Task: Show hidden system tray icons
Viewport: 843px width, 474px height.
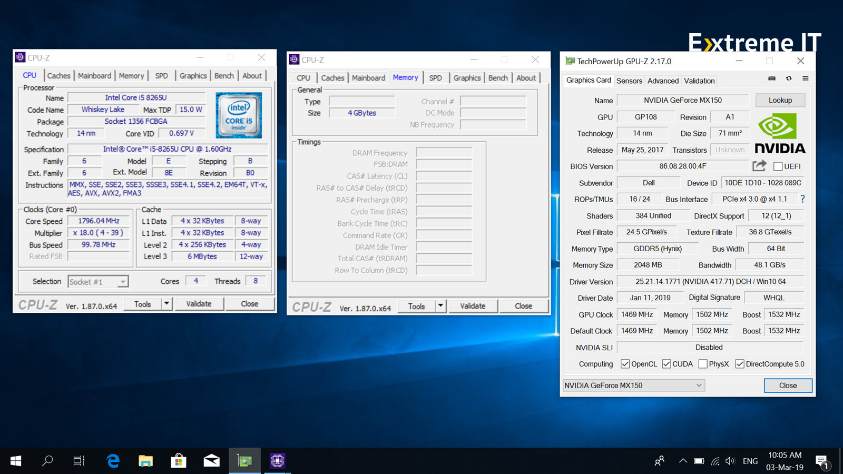Action: (x=683, y=461)
